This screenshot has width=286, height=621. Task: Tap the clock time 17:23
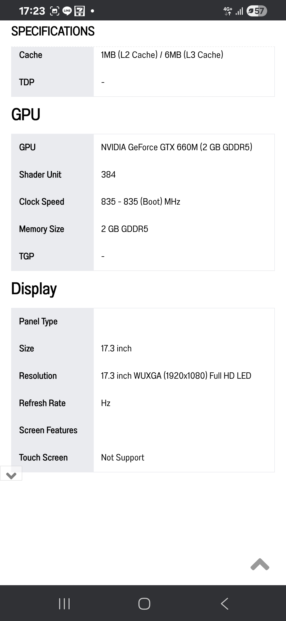[32, 11]
